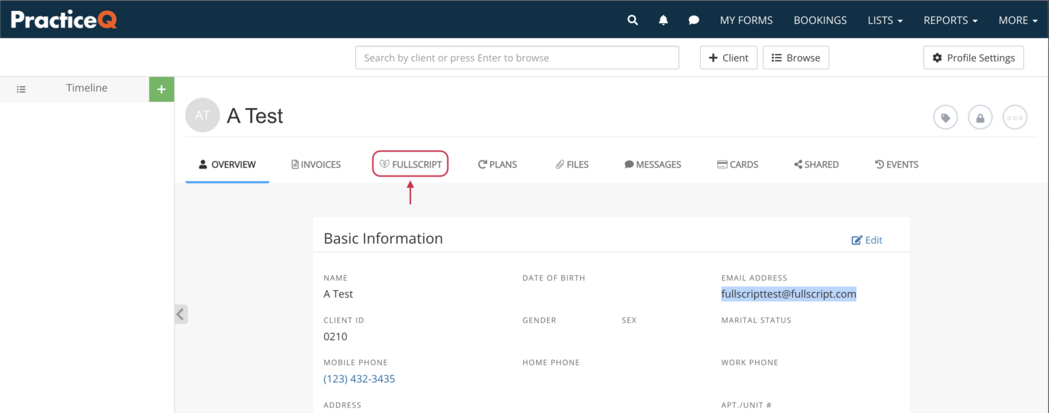Open the chat bubble icon in top bar
Screen dimensions: 1049x413
(x=693, y=20)
